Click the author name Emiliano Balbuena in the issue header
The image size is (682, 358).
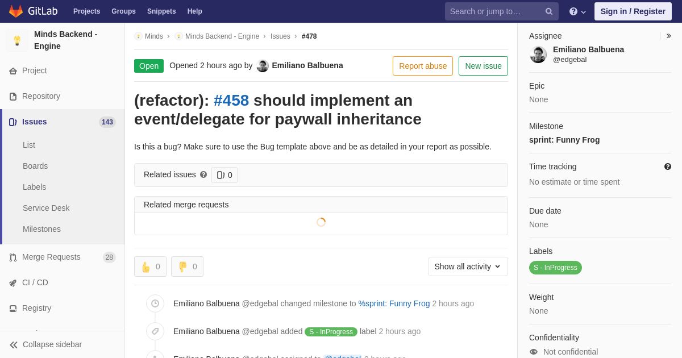pyautogui.click(x=307, y=65)
